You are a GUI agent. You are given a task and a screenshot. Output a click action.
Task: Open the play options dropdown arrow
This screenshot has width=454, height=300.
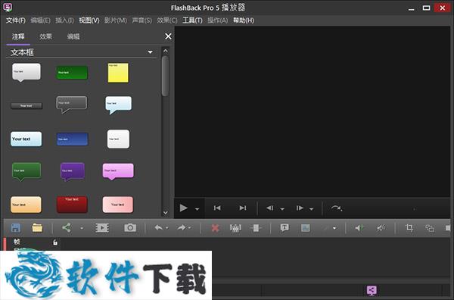pos(197,209)
